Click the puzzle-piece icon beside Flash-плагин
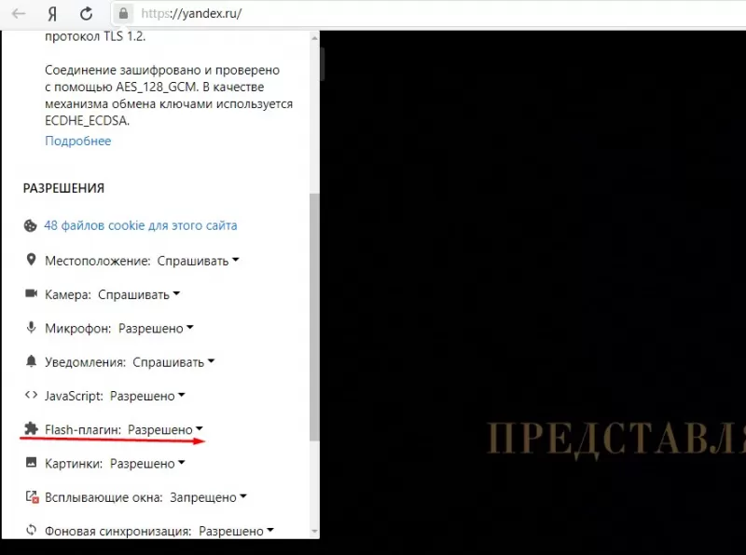The image size is (746, 555). click(30, 429)
